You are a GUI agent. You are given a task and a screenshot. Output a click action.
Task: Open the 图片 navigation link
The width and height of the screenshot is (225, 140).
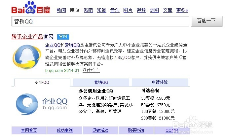128,10
